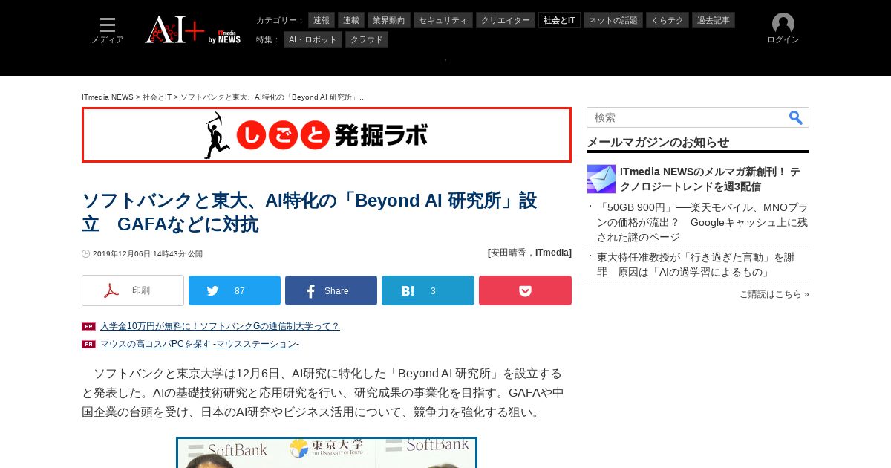Screen dimensions: 891x468
Task: Open the クラウド feature
Action: click(x=367, y=39)
